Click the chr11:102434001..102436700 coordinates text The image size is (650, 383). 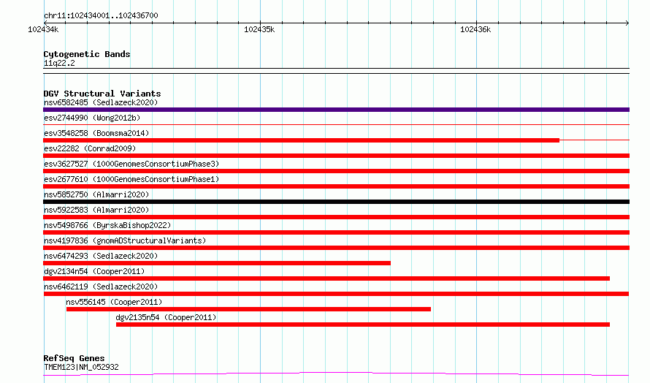tap(101, 16)
